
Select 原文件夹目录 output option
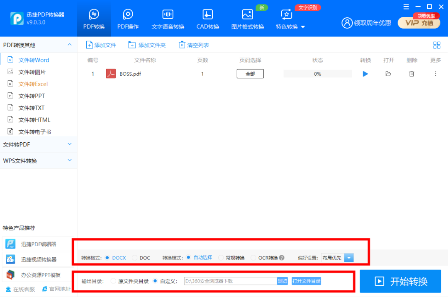113,281
